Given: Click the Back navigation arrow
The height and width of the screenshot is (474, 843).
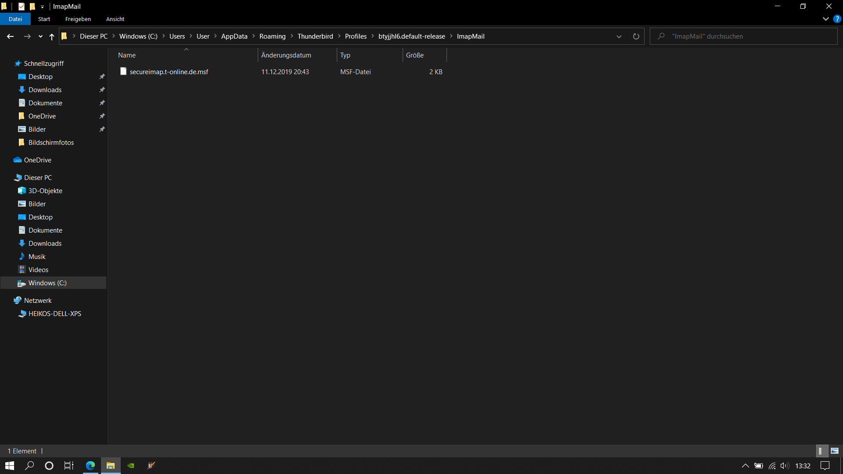Looking at the screenshot, I should click(x=11, y=36).
